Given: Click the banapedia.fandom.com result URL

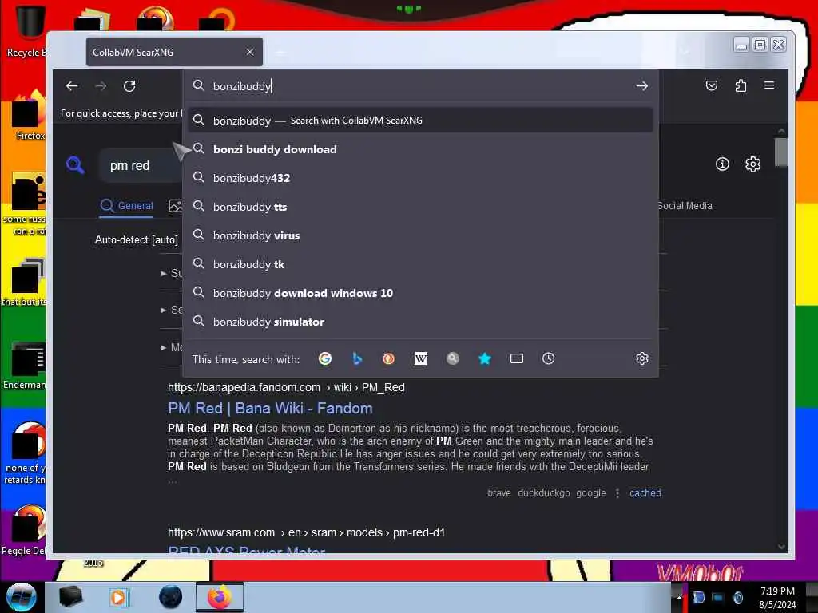Looking at the screenshot, I should 286,387.
